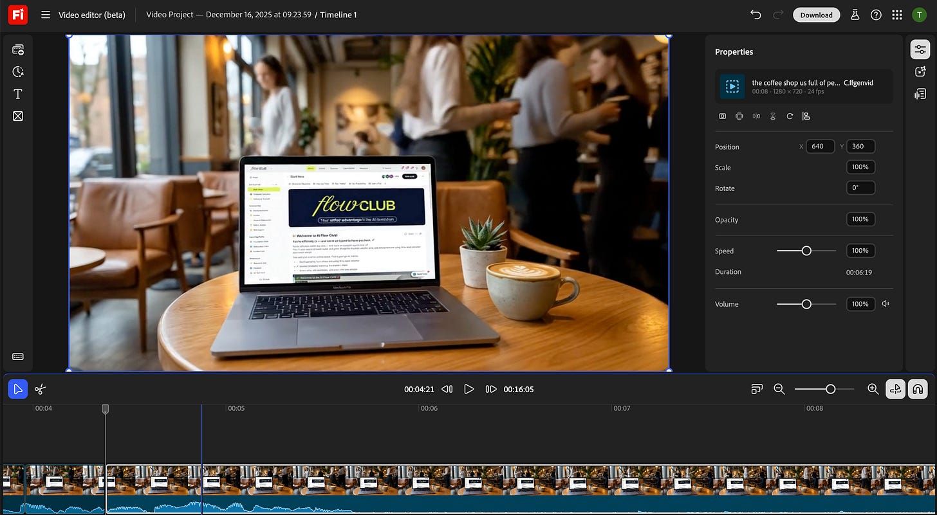Mute the clip via the Volume speaker icon

(x=886, y=303)
